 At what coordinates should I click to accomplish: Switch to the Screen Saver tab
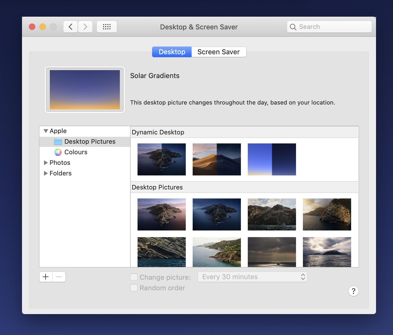pos(219,52)
